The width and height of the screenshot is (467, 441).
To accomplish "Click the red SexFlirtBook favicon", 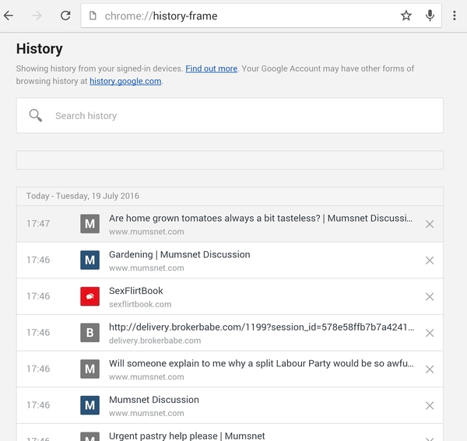I will (x=90, y=296).
